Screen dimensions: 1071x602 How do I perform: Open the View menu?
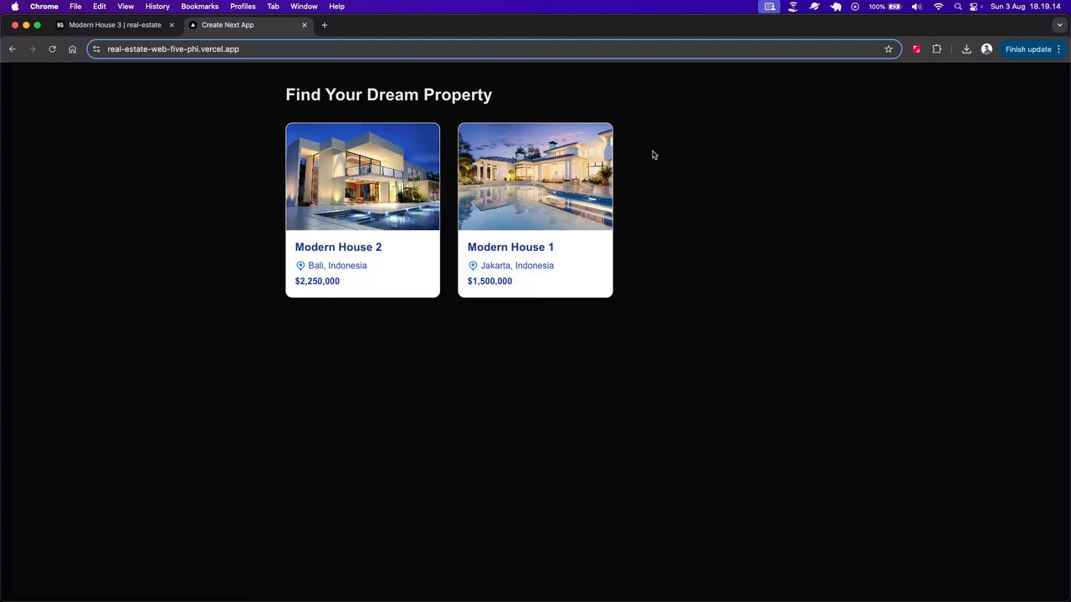pyautogui.click(x=126, y=7)
